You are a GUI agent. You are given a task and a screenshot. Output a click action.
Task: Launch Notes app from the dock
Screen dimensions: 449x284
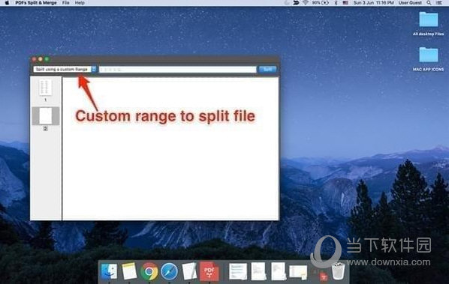click(x=129, y=271)
